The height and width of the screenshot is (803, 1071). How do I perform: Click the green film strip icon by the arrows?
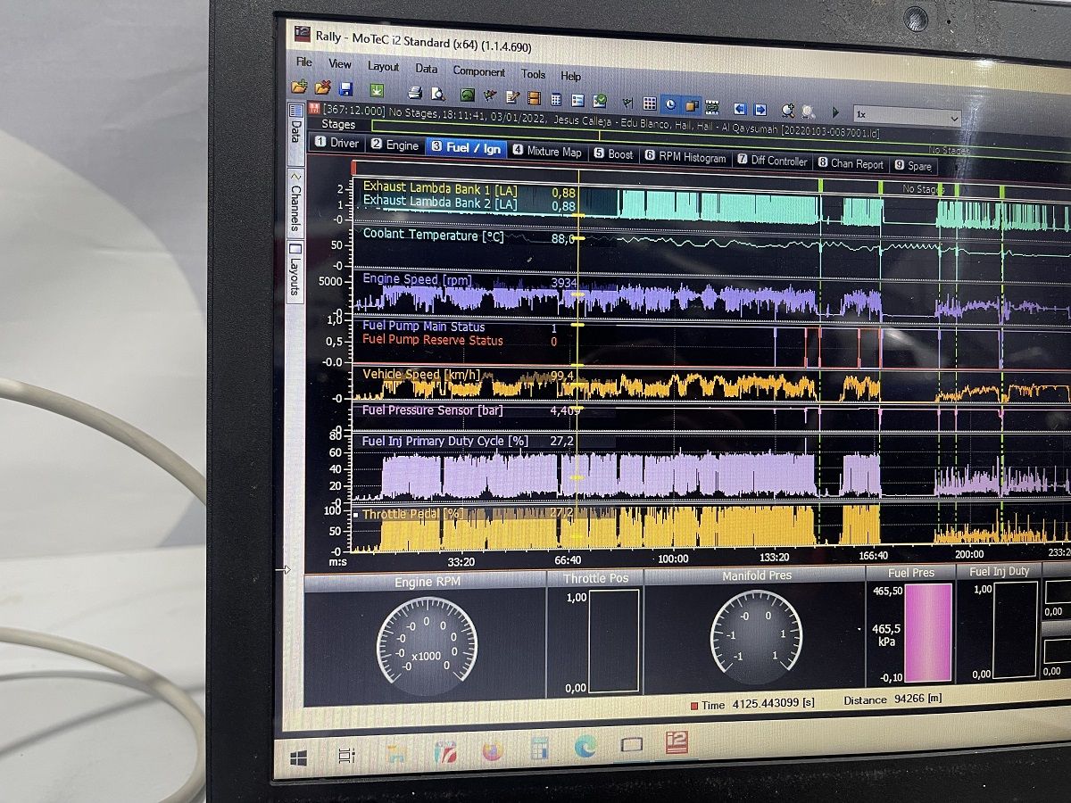712,106
